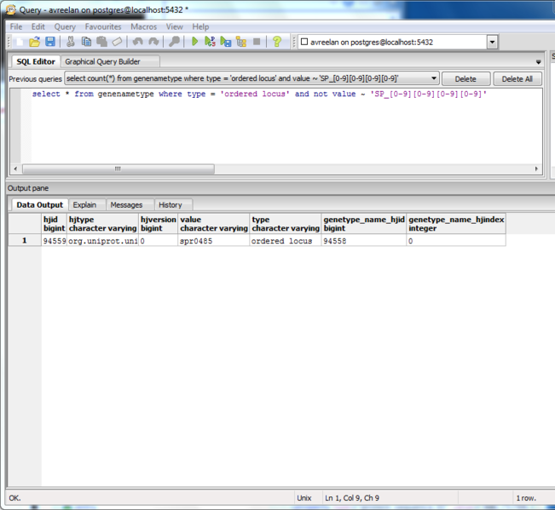Redo the last edit
Screen dimensions: 555x510
(x=153, y=42)
